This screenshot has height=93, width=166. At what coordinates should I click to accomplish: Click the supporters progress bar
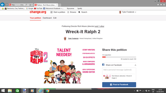(x=119, y=57)
